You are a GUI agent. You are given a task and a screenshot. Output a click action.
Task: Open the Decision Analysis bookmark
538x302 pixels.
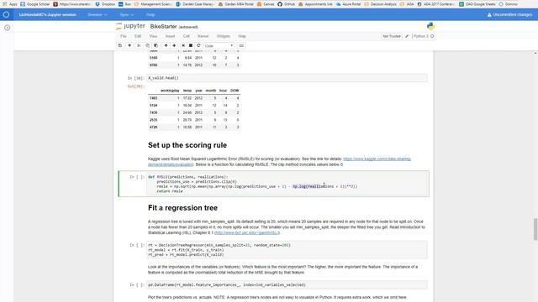381,4
